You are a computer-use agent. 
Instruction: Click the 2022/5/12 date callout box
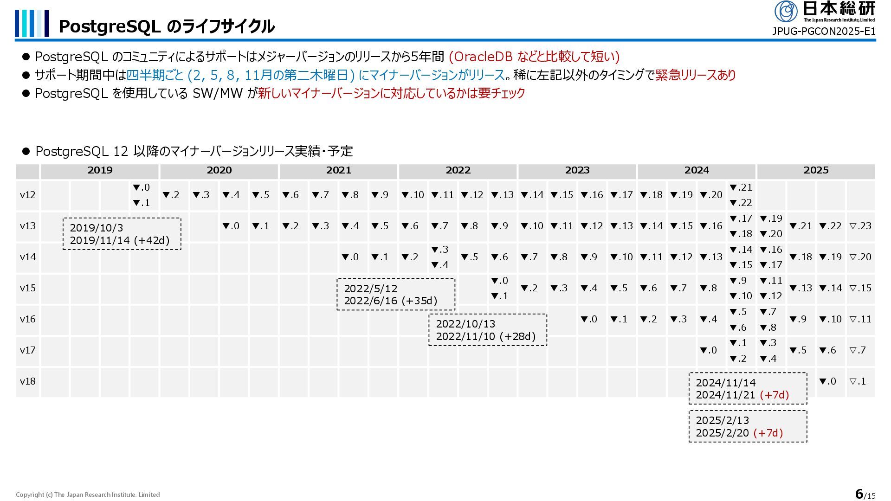[x=395, y=294]
